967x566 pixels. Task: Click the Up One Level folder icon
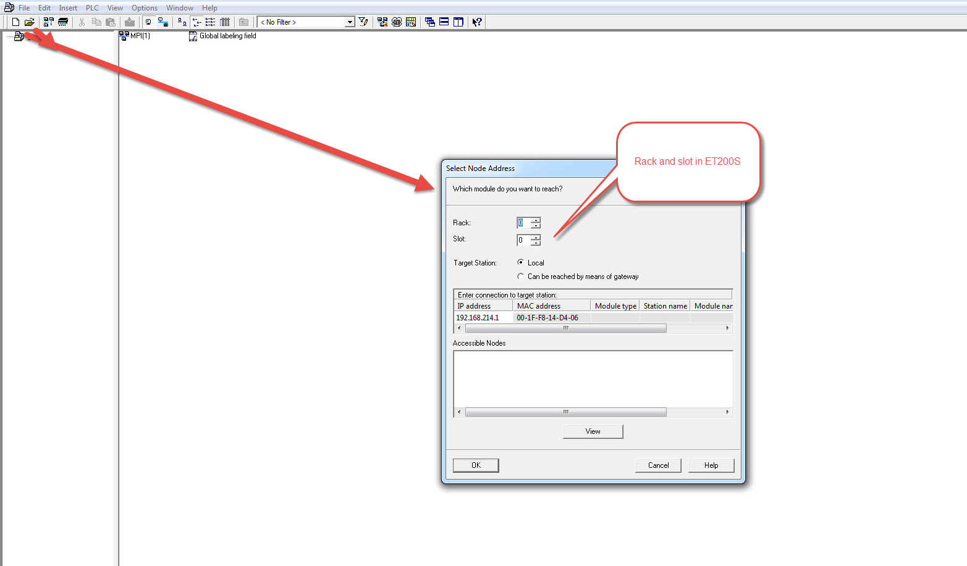point(243,22)
